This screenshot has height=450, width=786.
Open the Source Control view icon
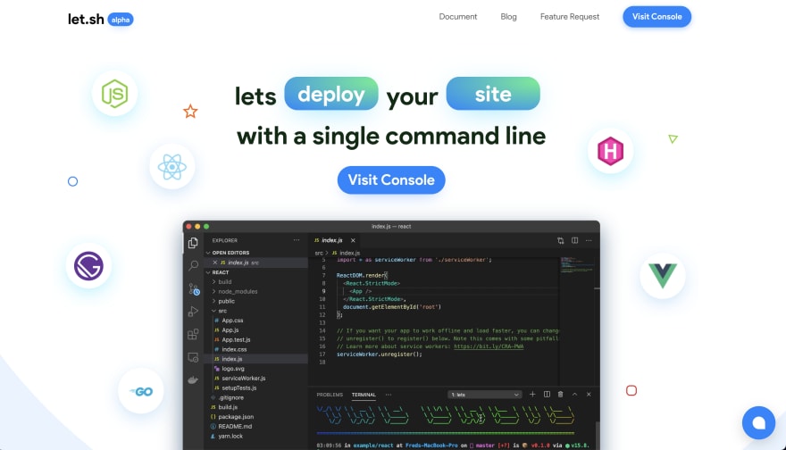click(194, 289)
